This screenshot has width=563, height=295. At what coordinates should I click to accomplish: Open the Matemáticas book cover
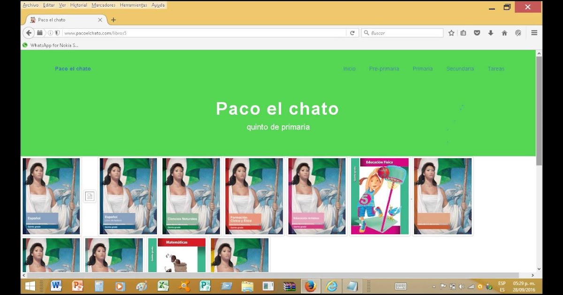pos(177,255)
